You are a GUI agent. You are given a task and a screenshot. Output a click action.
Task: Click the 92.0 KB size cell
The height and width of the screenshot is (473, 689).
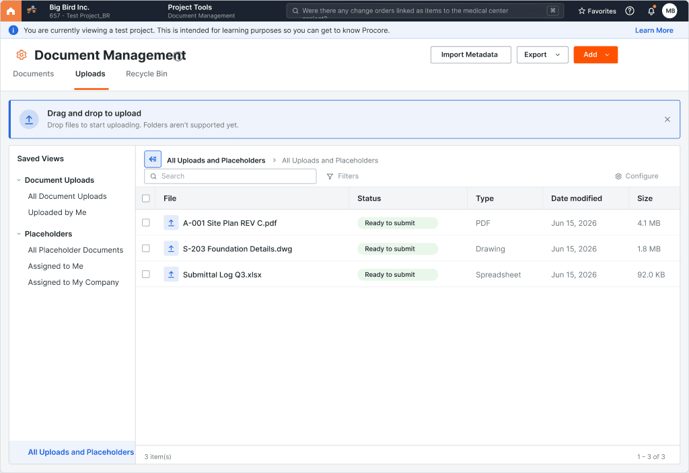pos(651,275)
